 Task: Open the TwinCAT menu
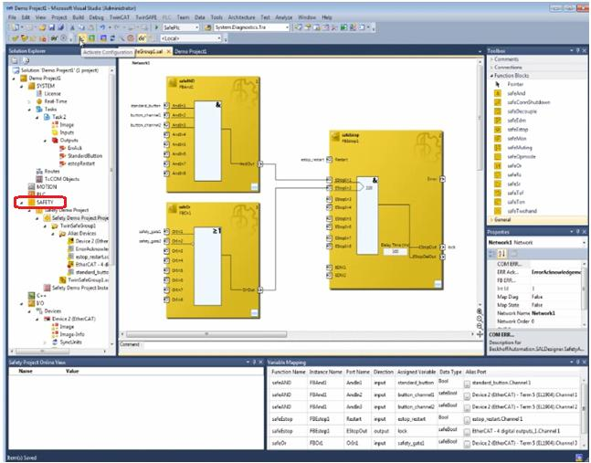point(119,17)
